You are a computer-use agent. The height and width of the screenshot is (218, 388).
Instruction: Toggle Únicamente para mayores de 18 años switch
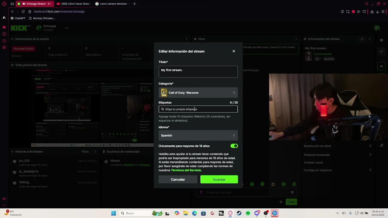click(234, 146)
